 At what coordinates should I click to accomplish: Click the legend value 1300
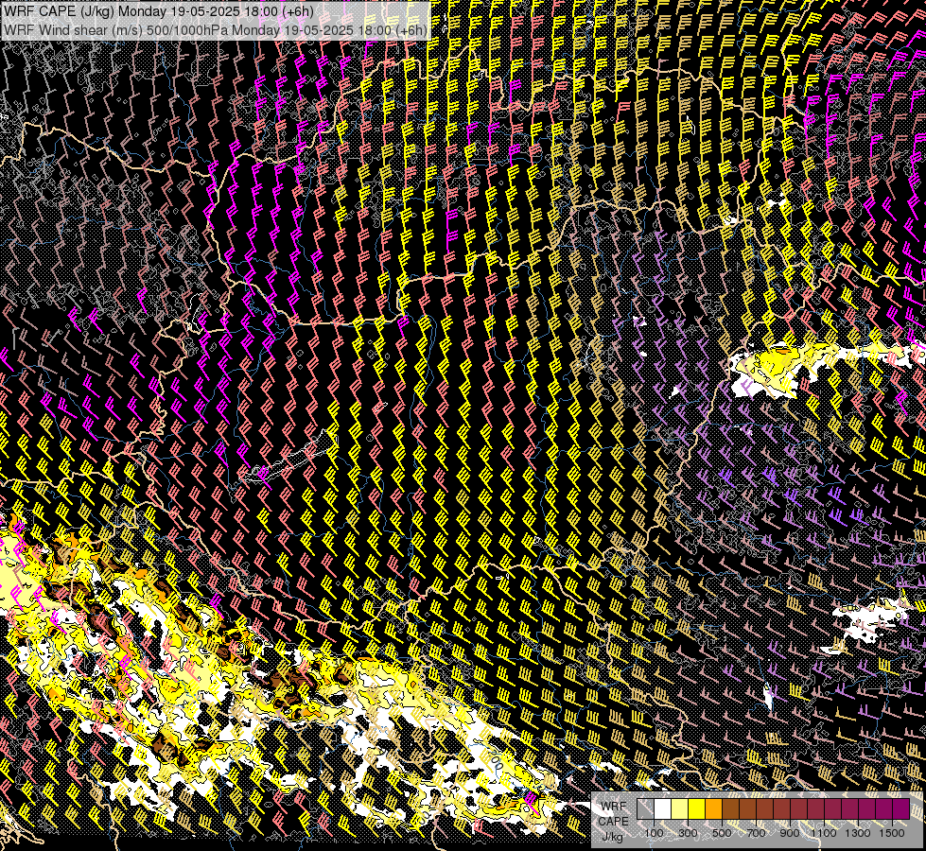(858, 833)
